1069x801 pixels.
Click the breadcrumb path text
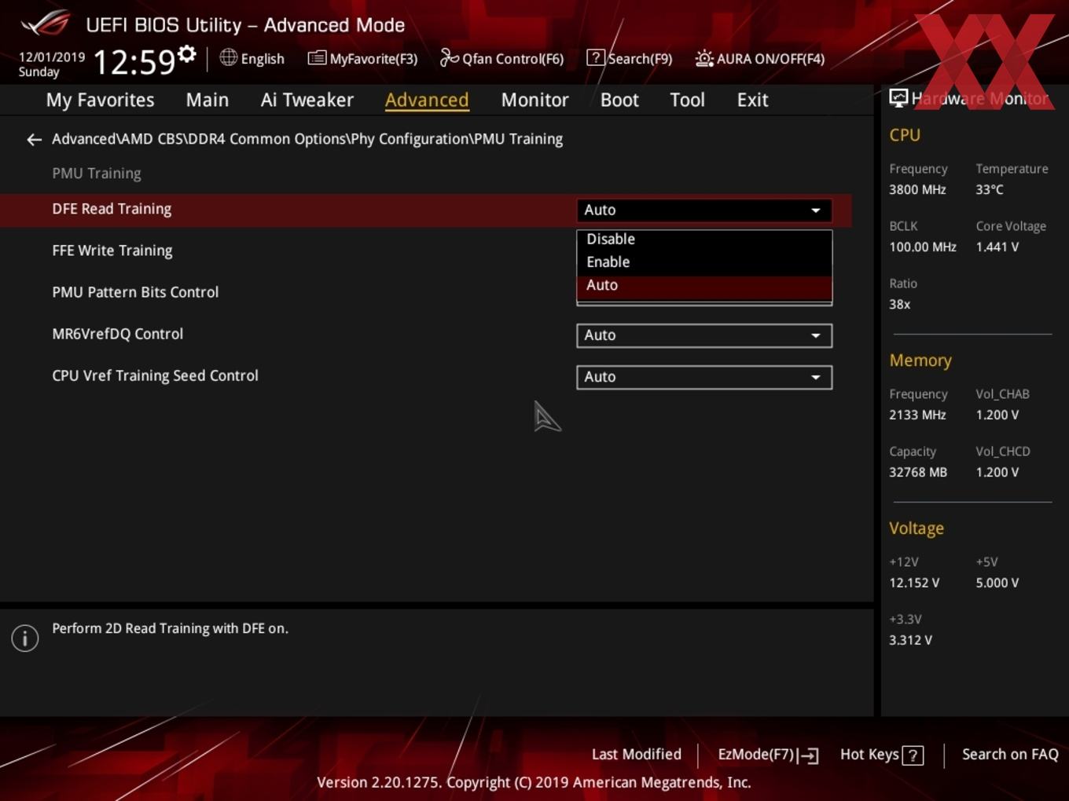point(307,139)
